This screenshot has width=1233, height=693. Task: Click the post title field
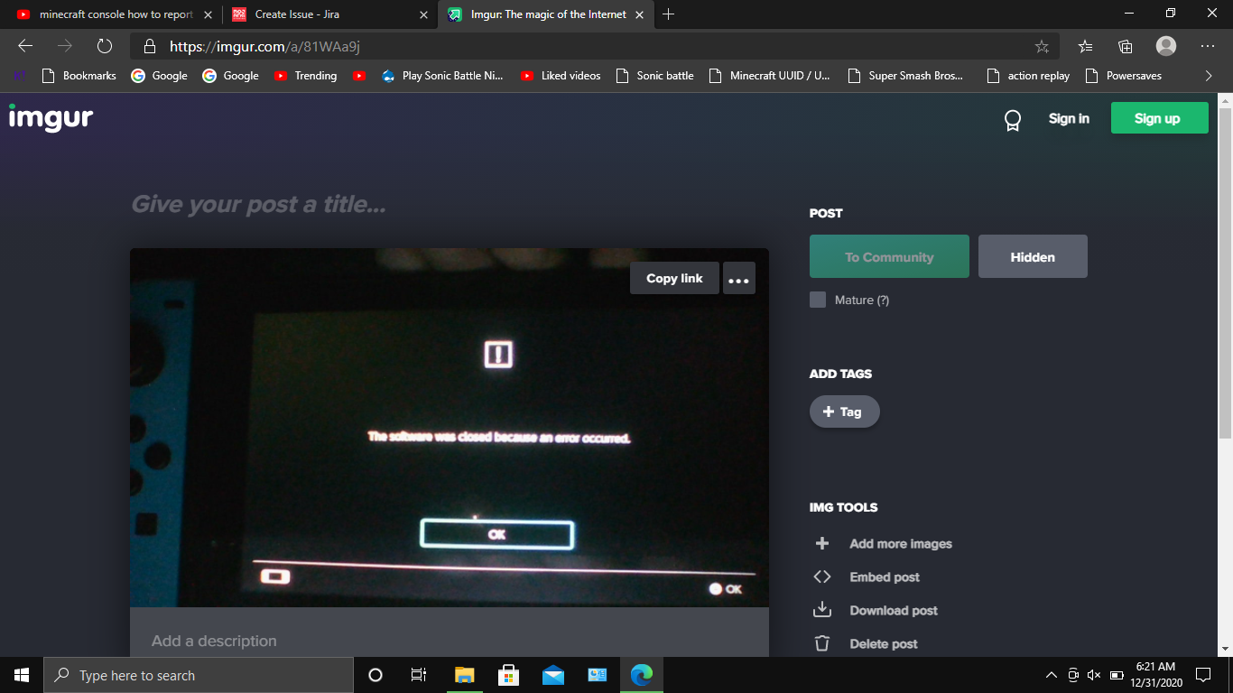tap(450, 205)
